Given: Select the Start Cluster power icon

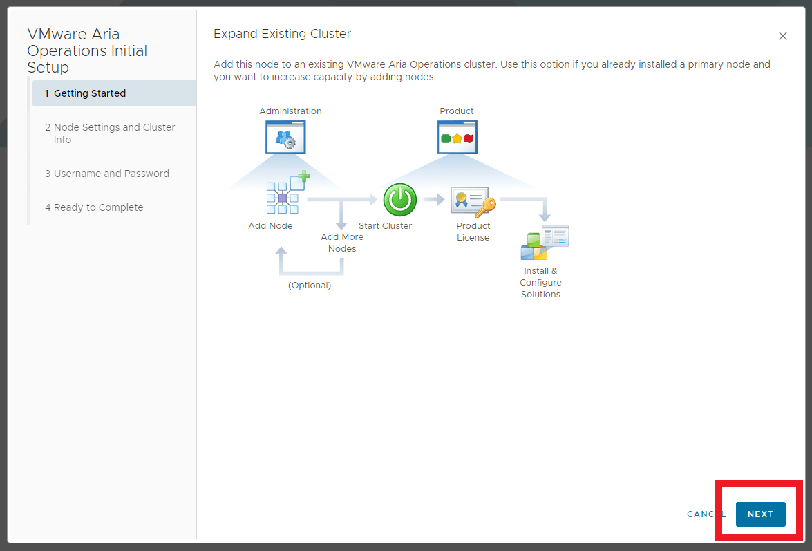Looking at the screenshot, I should (399, 200).
